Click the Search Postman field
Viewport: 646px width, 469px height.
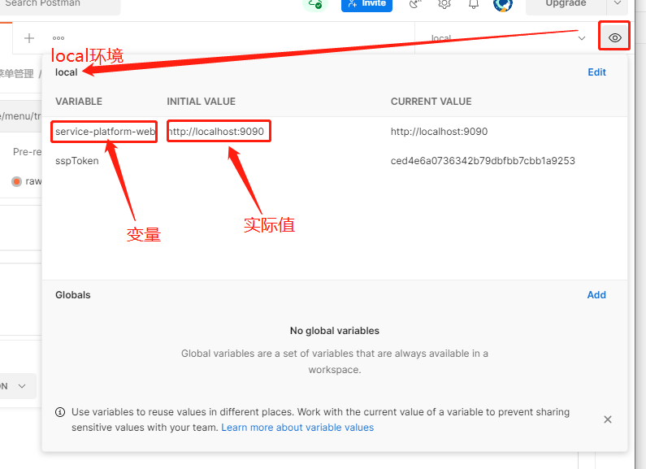(60, 5)
